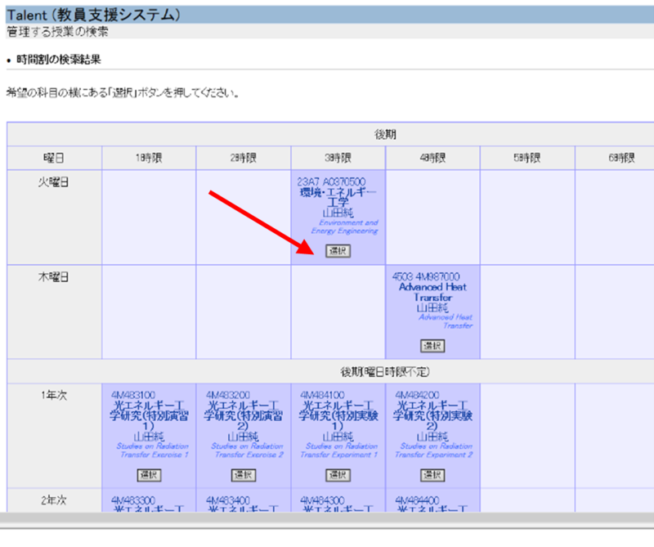Click the empty 火曜日 1時限 cell

pos(149,217)
